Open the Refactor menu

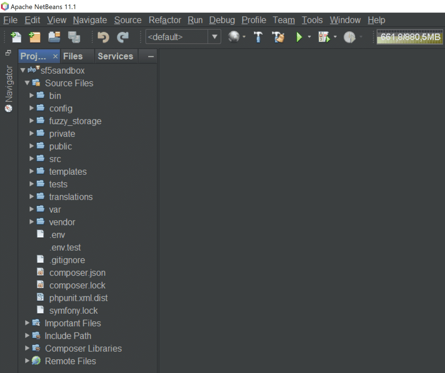click(164, 20)
